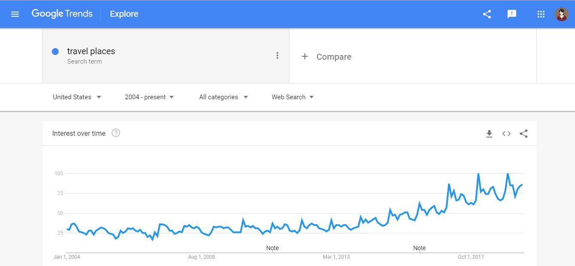Expand the United States region dropdown
575x266 pixels.
77,97
